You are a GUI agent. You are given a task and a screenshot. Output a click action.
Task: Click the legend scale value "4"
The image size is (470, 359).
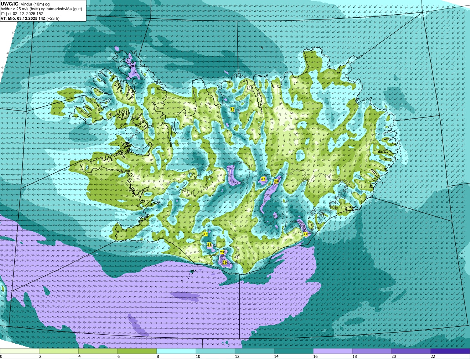click(x=79, y=356)
